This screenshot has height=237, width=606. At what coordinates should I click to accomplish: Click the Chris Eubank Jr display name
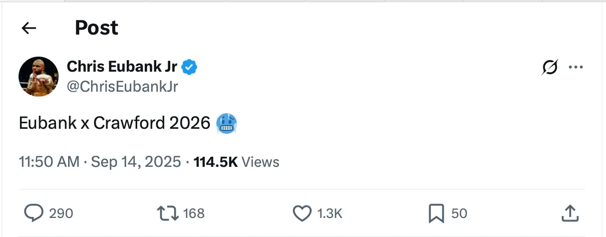(x=122, y=67)
